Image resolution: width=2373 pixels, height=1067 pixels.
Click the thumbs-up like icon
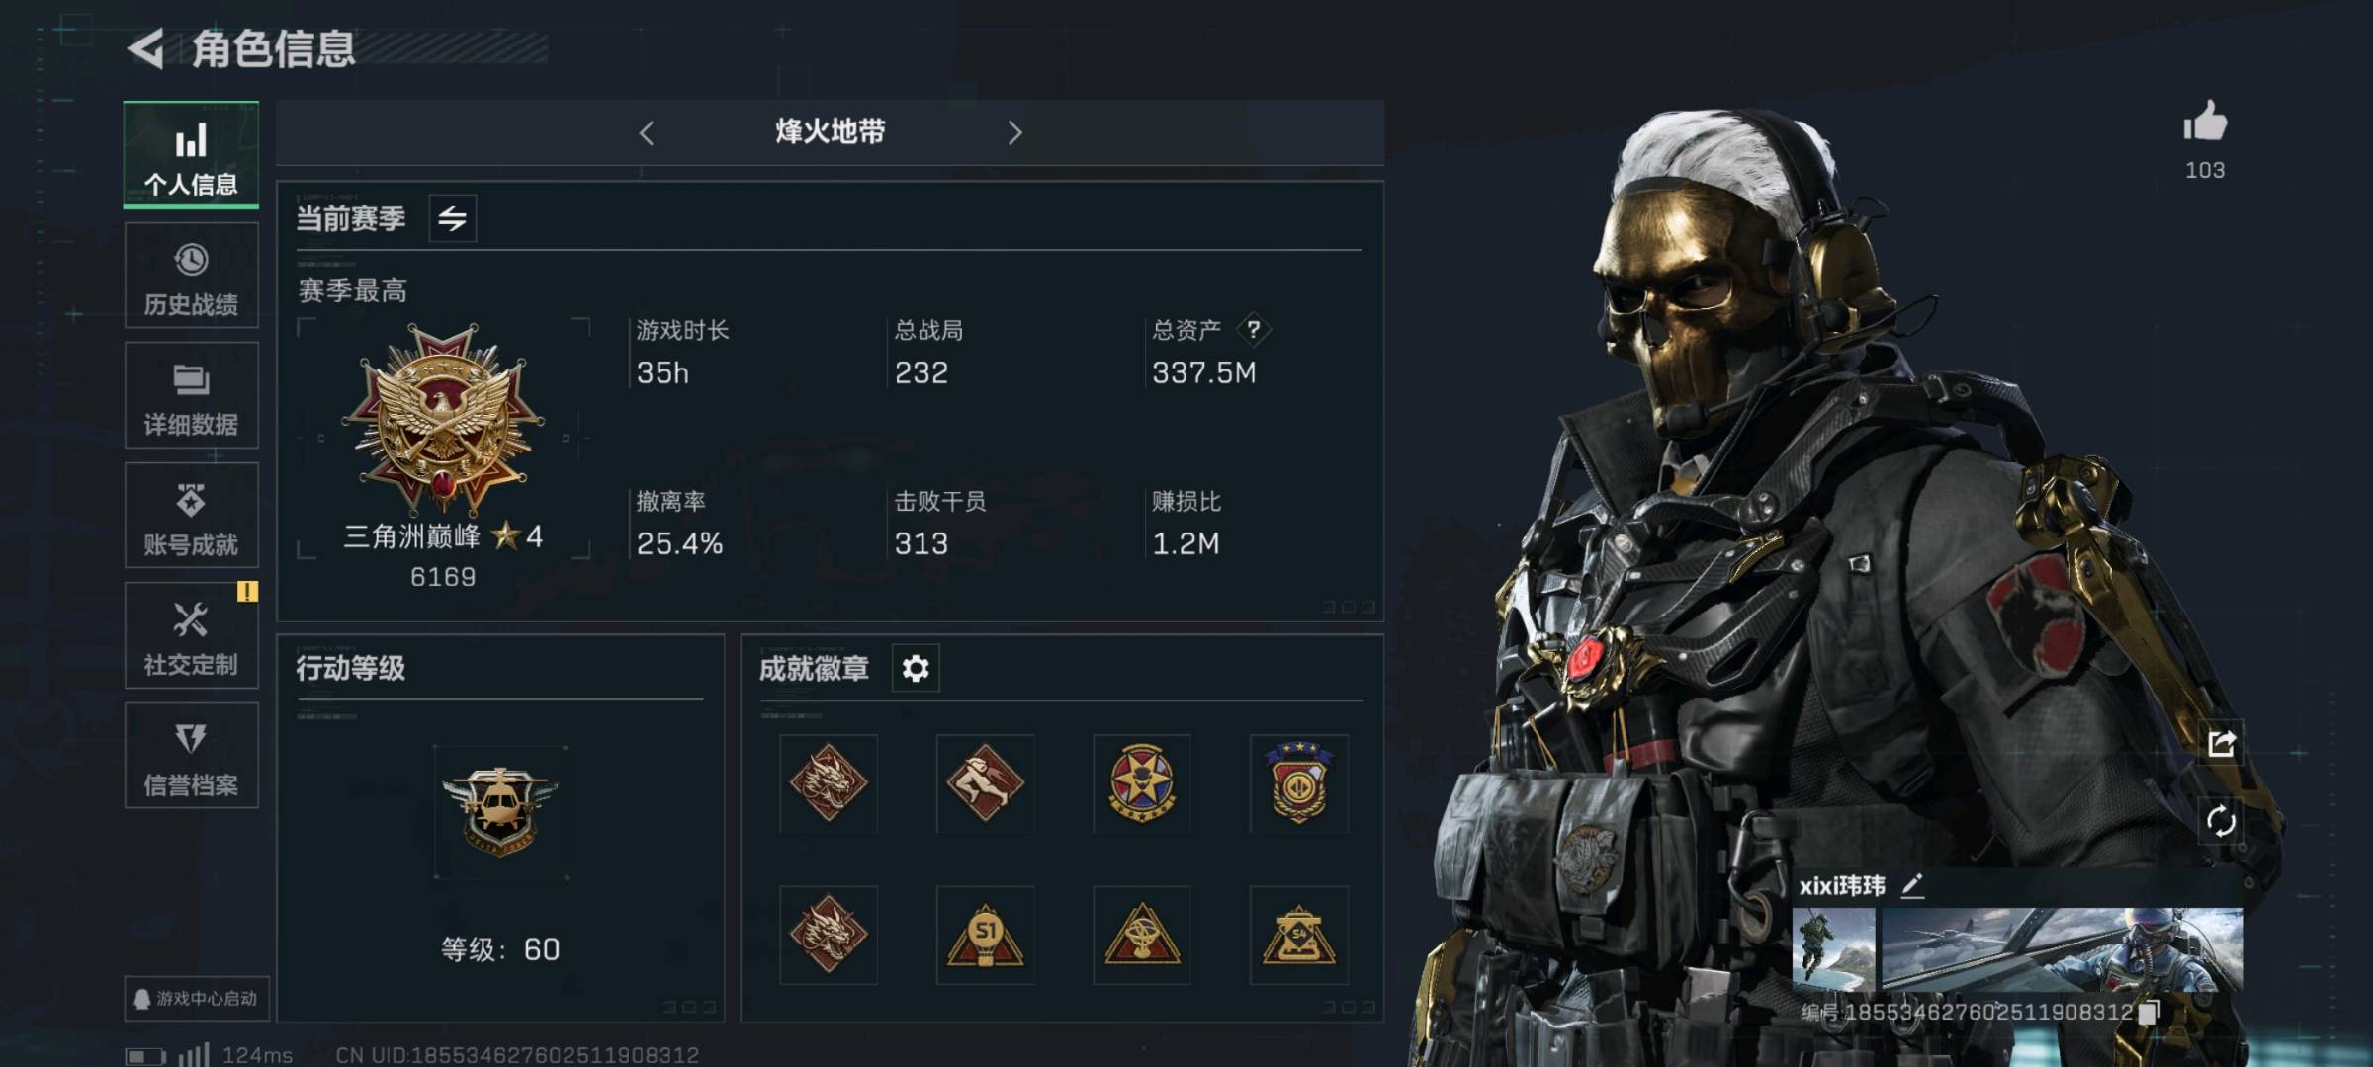(x=2204, y=121)
